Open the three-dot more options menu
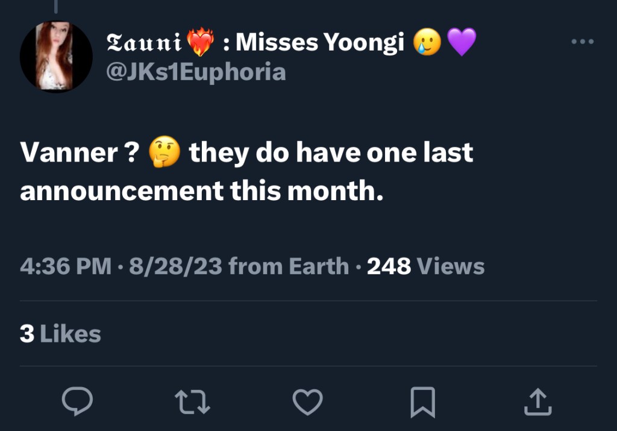617x431 pixels. (582, 42)
